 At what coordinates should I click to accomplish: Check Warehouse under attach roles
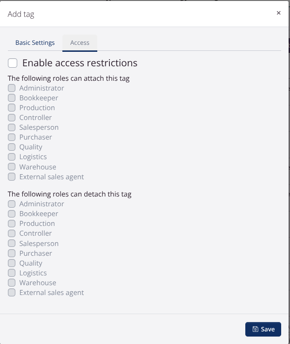point(12,167)
